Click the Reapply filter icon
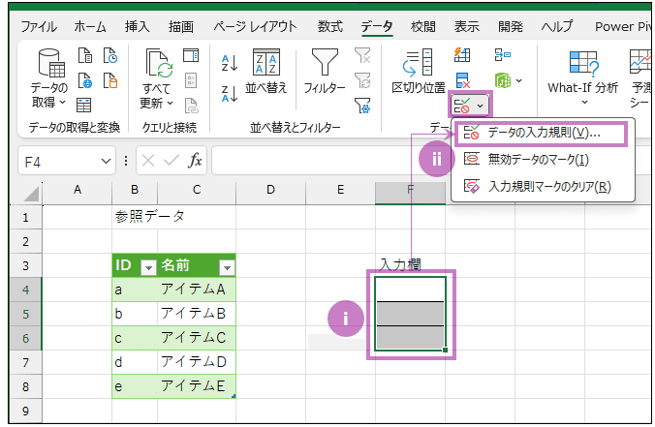Viewport: 655px width, 427px height. [362, 80]
